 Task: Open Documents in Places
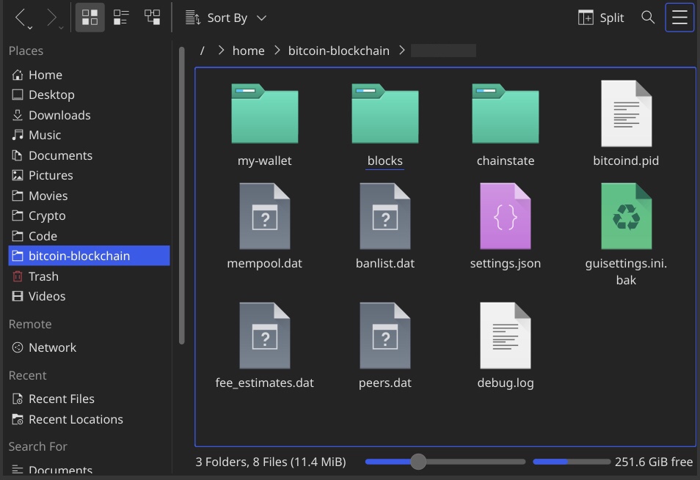click(89, 155)
